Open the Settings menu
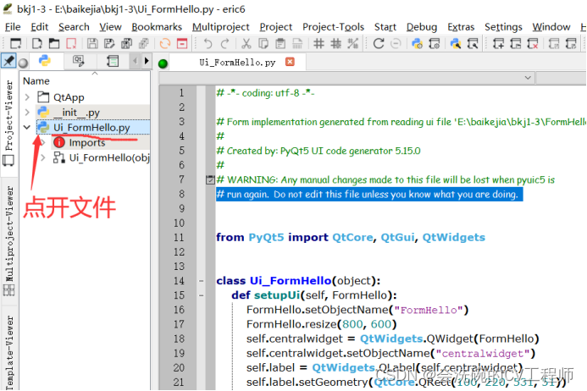 pyautogui.click(x=503, y=27)
